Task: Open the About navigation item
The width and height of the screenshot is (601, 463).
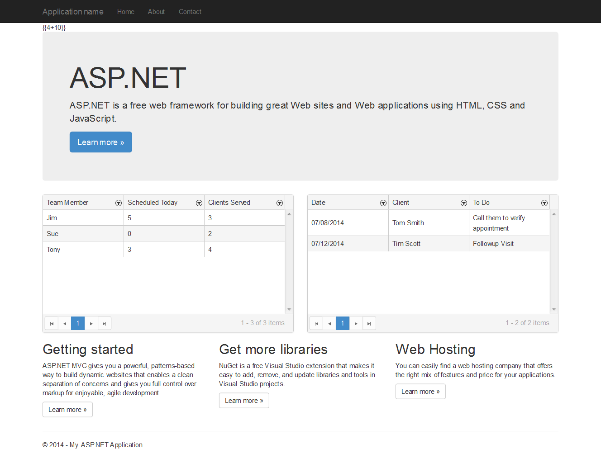Action: 156,12
